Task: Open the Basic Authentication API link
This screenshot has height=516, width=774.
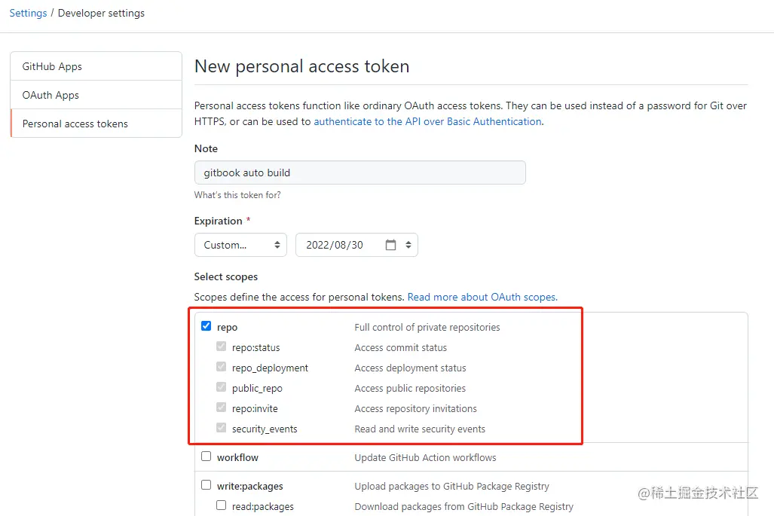Action: point(427,121)
